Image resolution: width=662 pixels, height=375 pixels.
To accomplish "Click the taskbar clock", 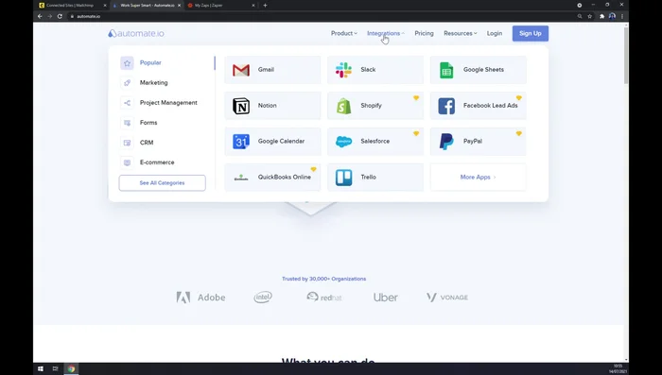I will [x=618, y=368].
